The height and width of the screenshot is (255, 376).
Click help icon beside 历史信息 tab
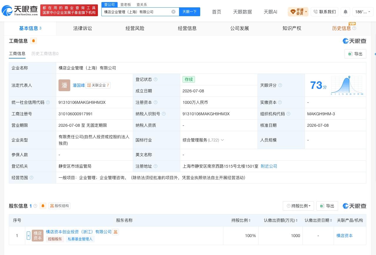[354, 28]
